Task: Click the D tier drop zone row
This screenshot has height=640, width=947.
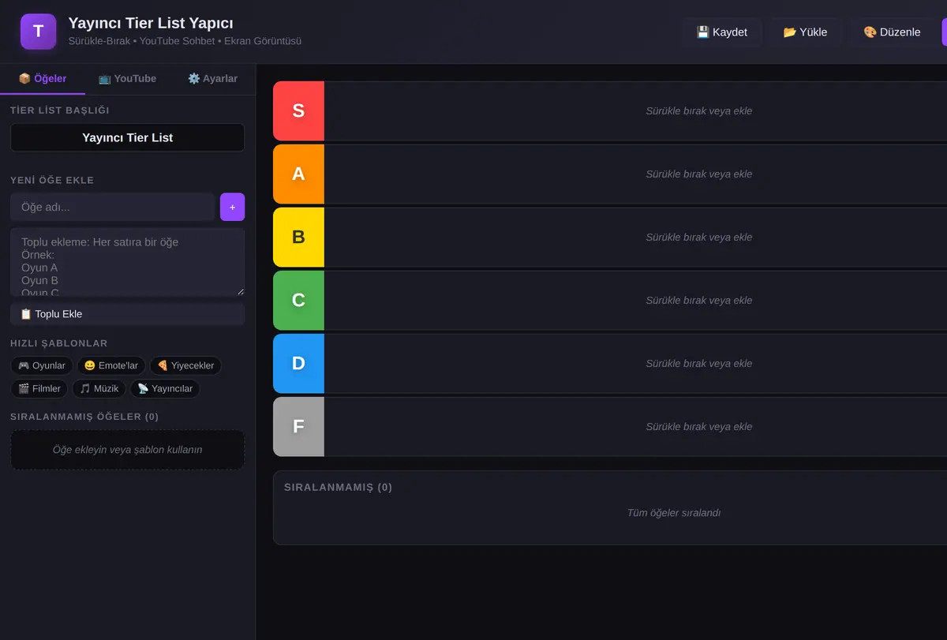Action: (635, 363)
